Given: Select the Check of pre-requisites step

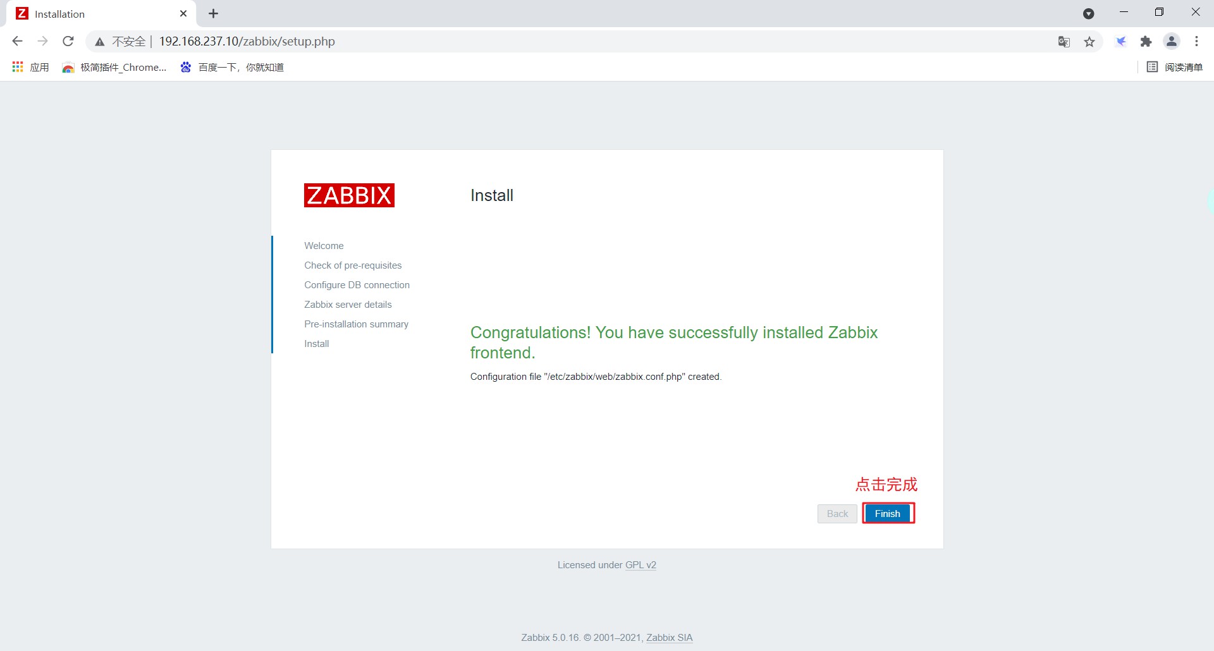Looking at the screenshot, I should 353,265.
